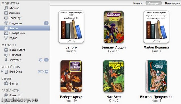Viewport: 181px width, 104px height.
Task: Switch to the Книги view tab
Action: 138,3
